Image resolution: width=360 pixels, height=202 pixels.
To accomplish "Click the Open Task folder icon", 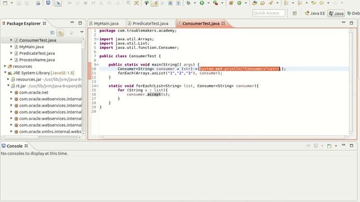I will (263, 3).
